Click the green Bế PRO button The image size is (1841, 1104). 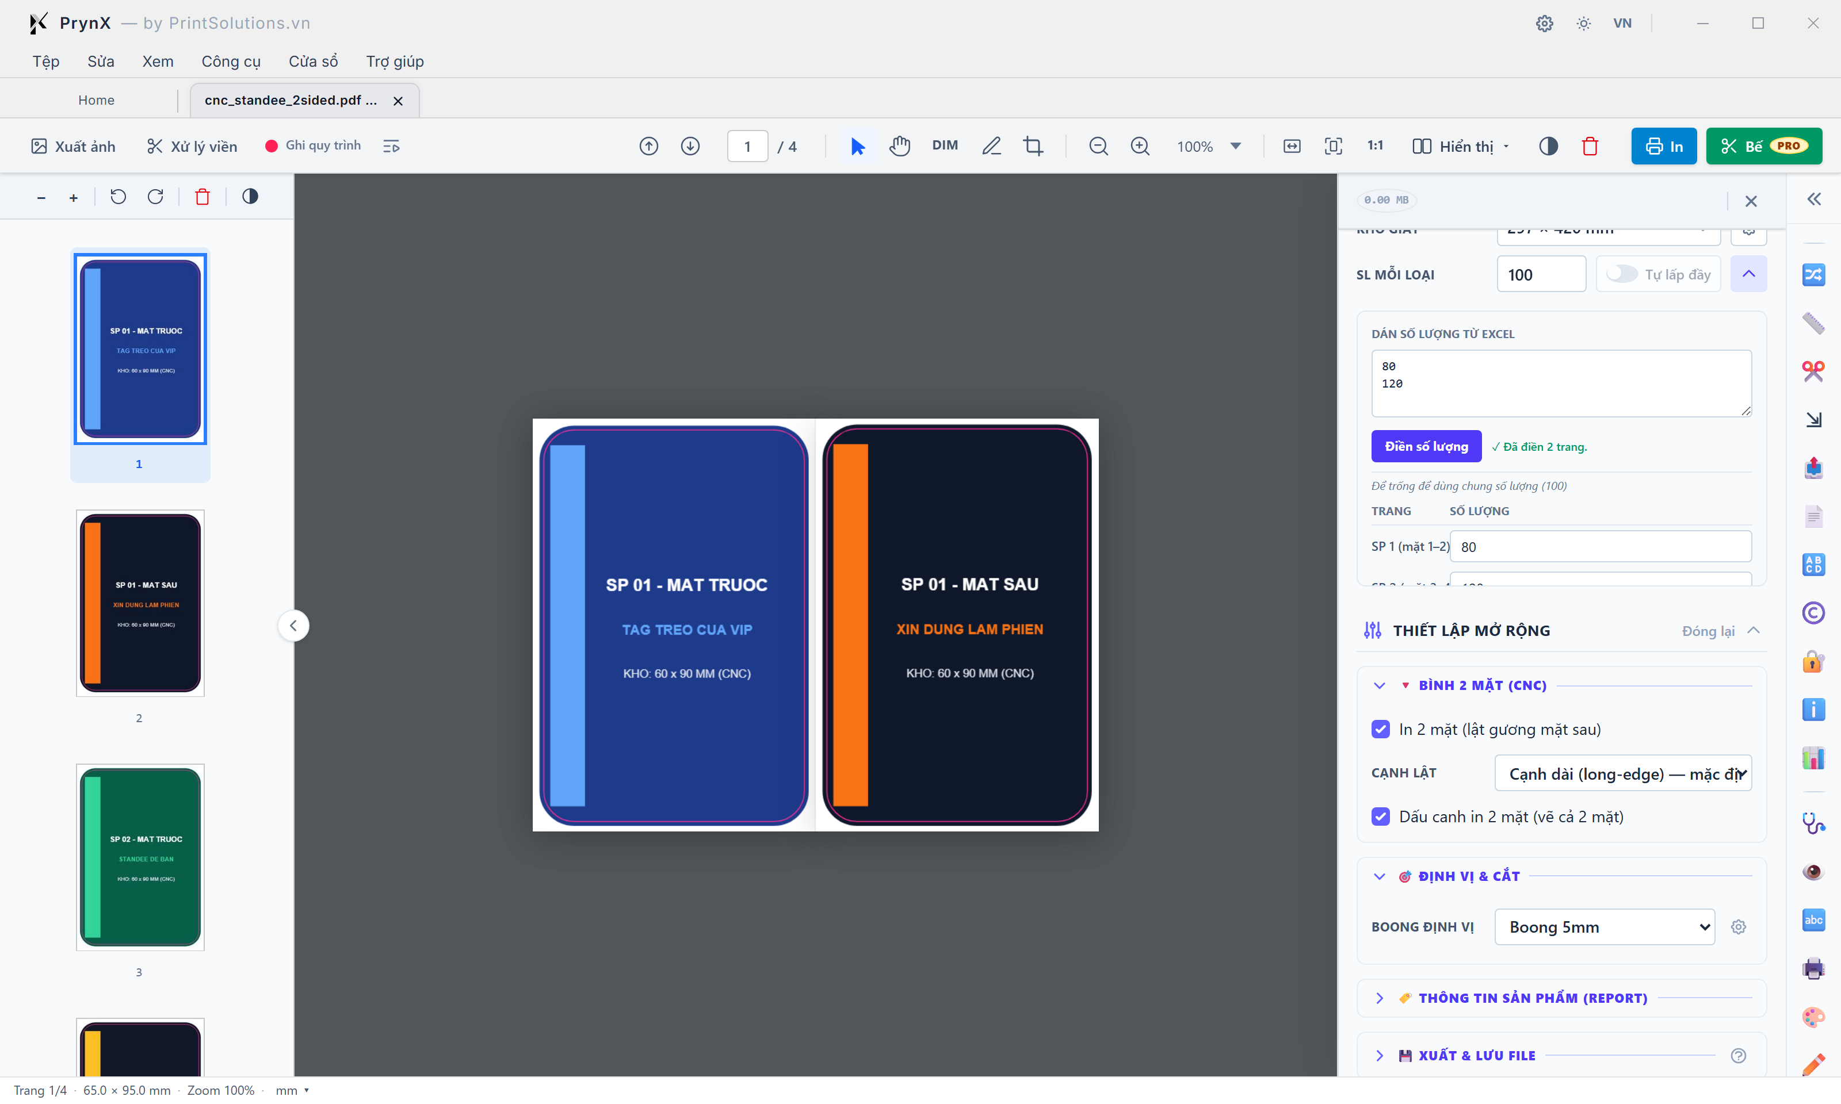pos(1763,147)
